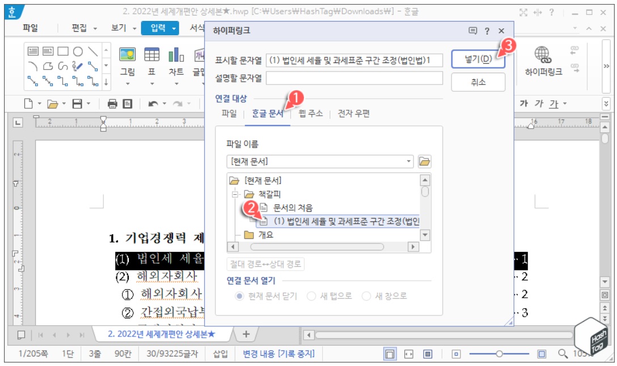Open the 보기 menu
This screenshot has height=366, width=617.
tap(119, 28)
